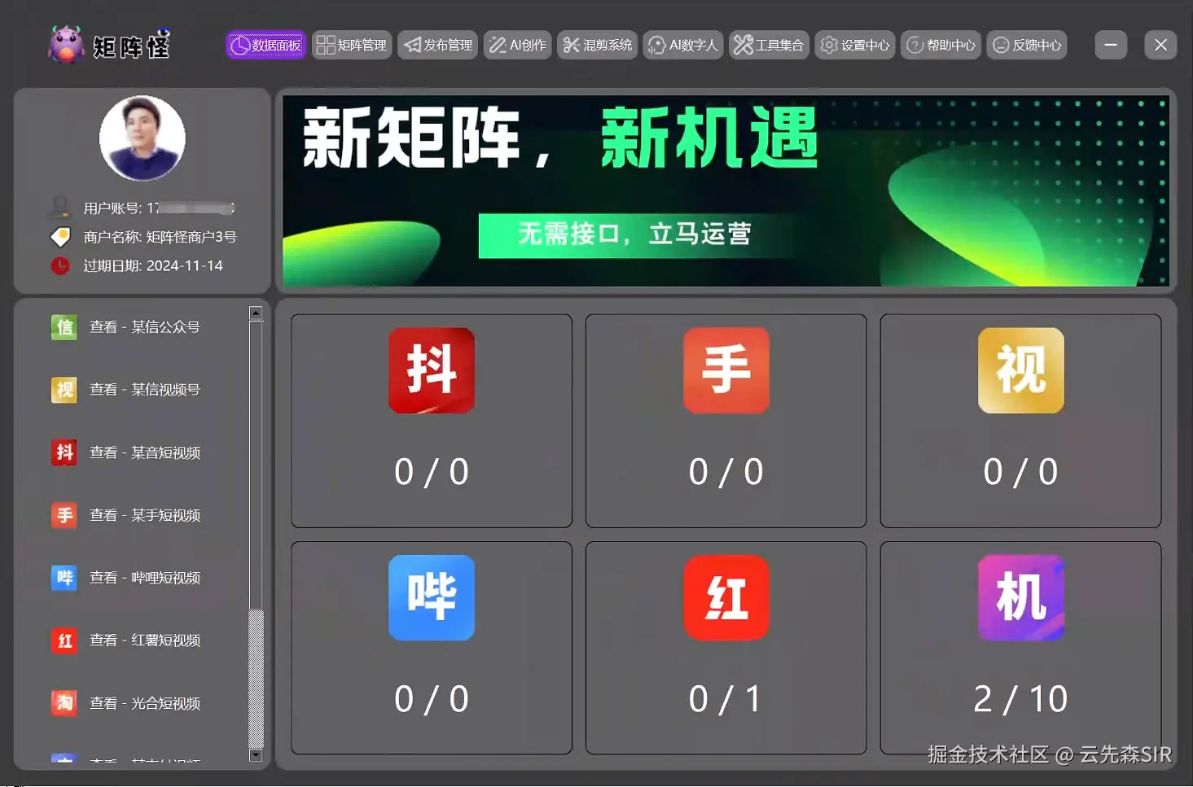The image size is (1193, 787).
Task: Click the 0 / 1 count under 红
Action: click(726, 699)
